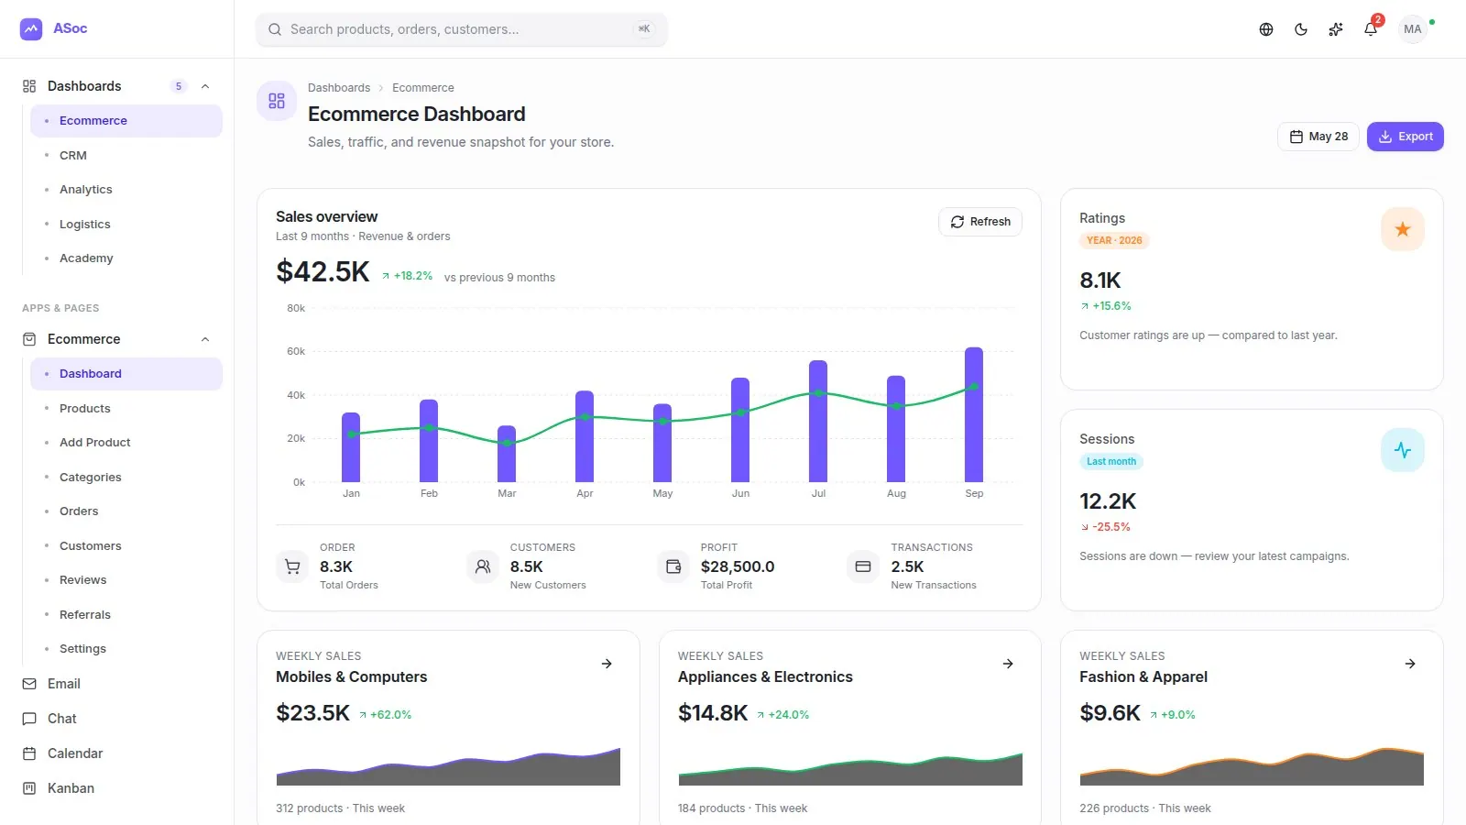Click the Sessions activity pulse icon

click(x=1403, y=450)
